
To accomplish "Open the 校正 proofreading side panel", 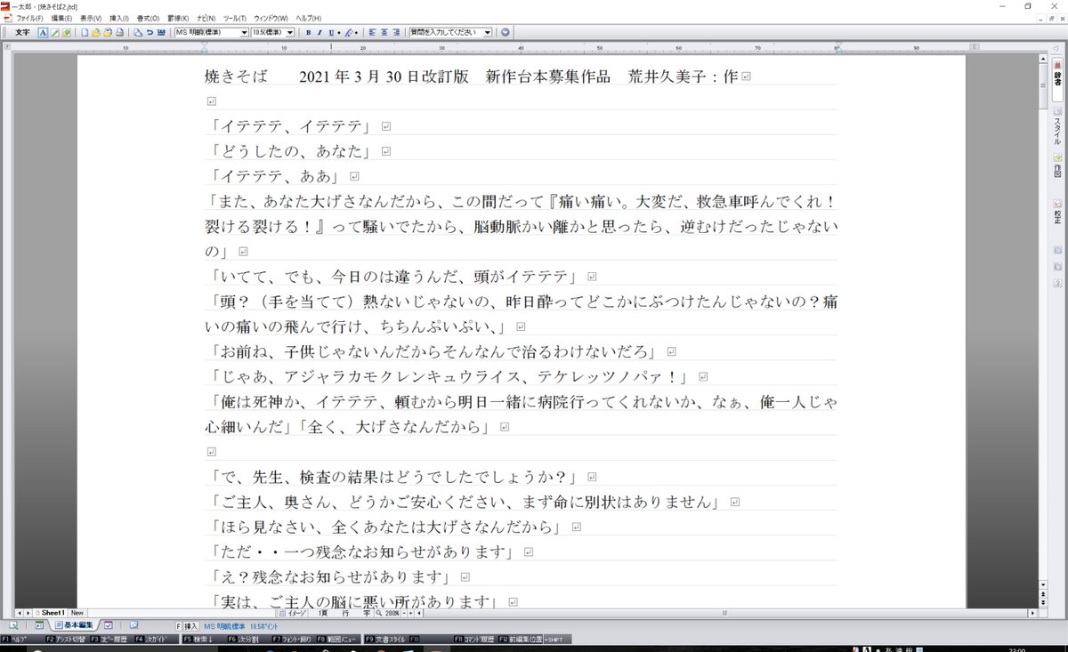I will tap(1057, 210).
